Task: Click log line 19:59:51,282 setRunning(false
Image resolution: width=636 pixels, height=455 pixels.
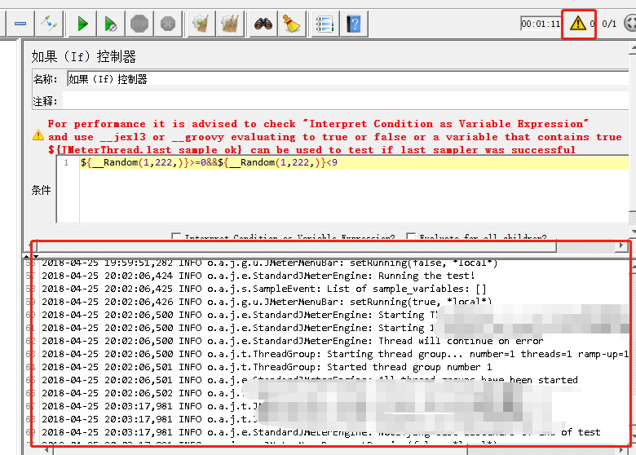Action: (269, 263)
